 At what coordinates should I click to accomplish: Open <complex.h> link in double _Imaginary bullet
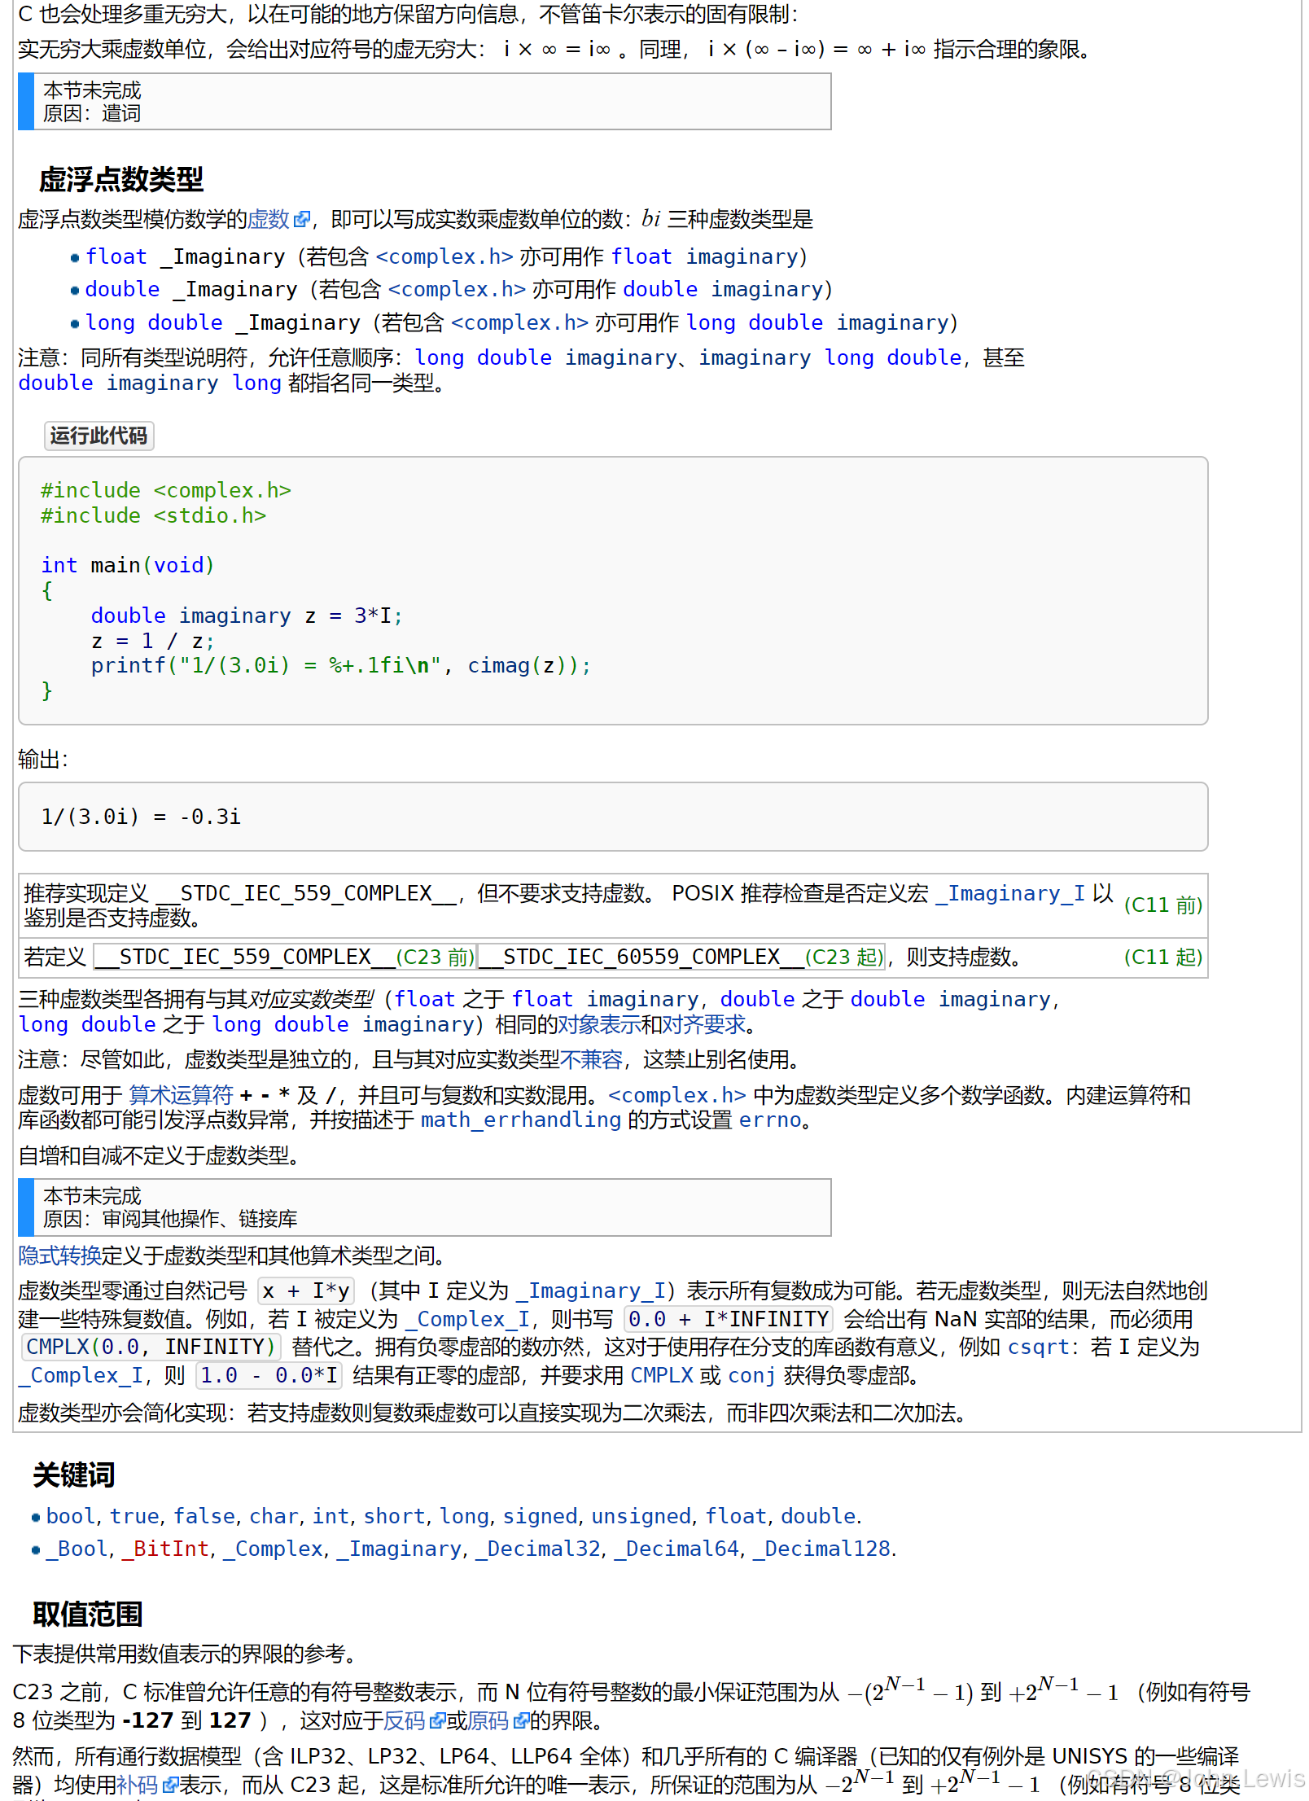coord(457,289)
